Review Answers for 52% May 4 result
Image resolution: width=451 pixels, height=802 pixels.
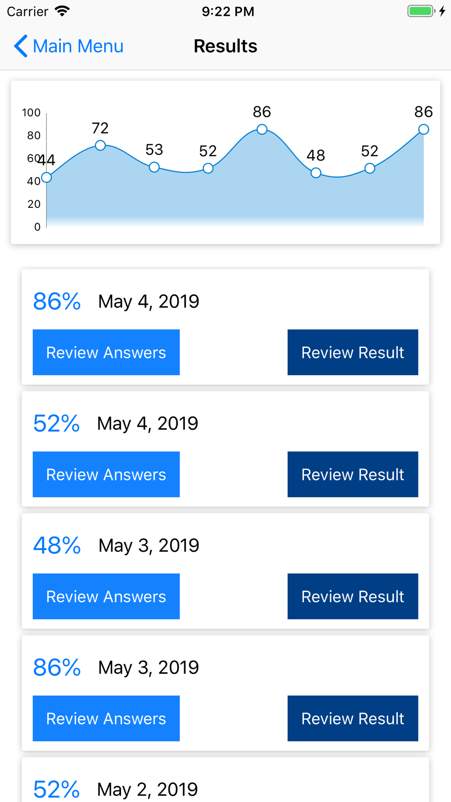pos(106,474)
